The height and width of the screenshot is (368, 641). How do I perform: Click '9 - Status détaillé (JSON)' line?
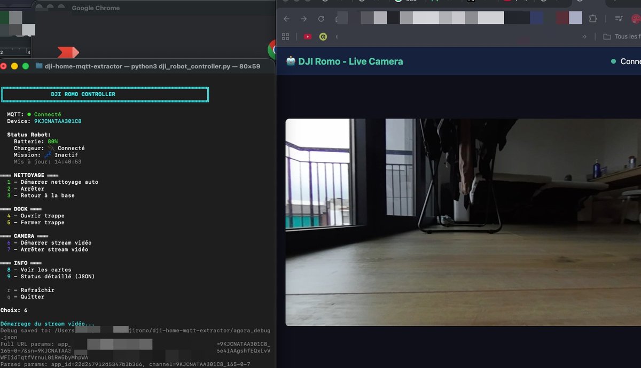point(51,276)
